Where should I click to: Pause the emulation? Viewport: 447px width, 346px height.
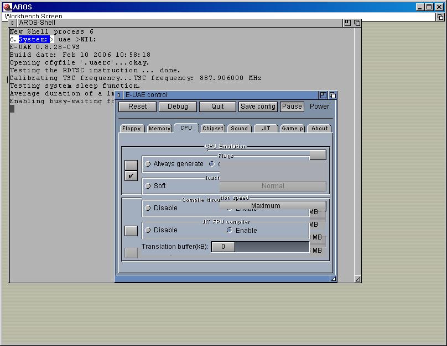[x=292, y=107]
